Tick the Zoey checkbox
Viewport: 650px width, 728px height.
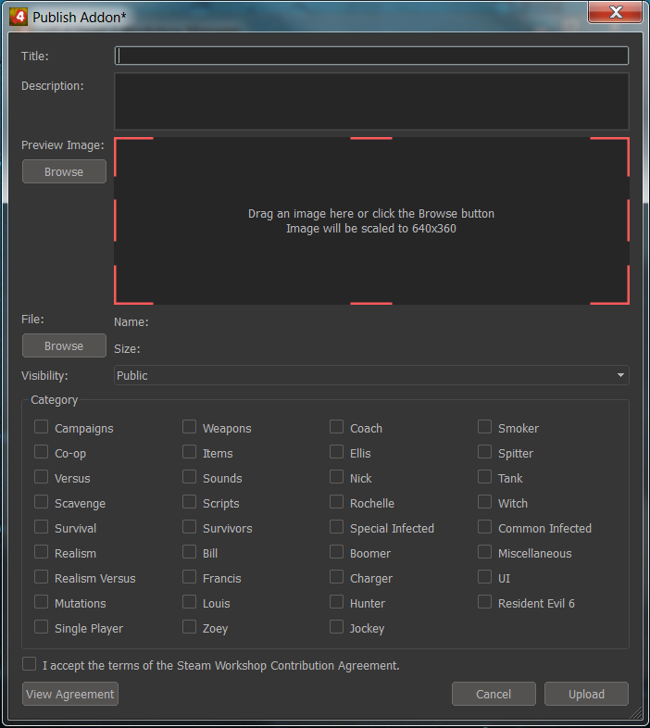point(190,627)
